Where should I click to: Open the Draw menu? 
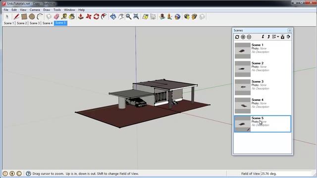pyautogui.click(x=47, y=10)
